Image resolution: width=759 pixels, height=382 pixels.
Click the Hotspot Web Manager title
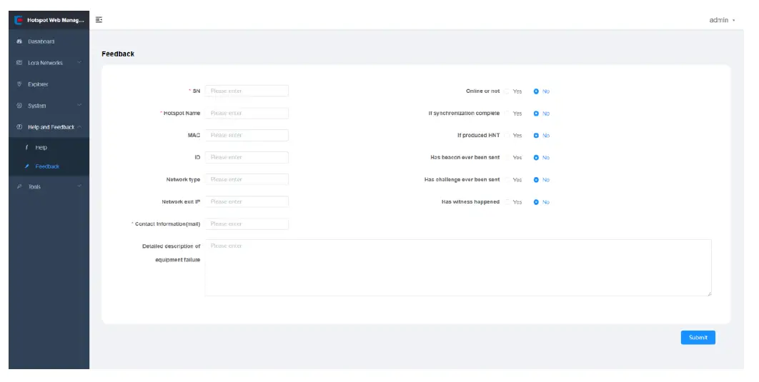tap(55, 20)
